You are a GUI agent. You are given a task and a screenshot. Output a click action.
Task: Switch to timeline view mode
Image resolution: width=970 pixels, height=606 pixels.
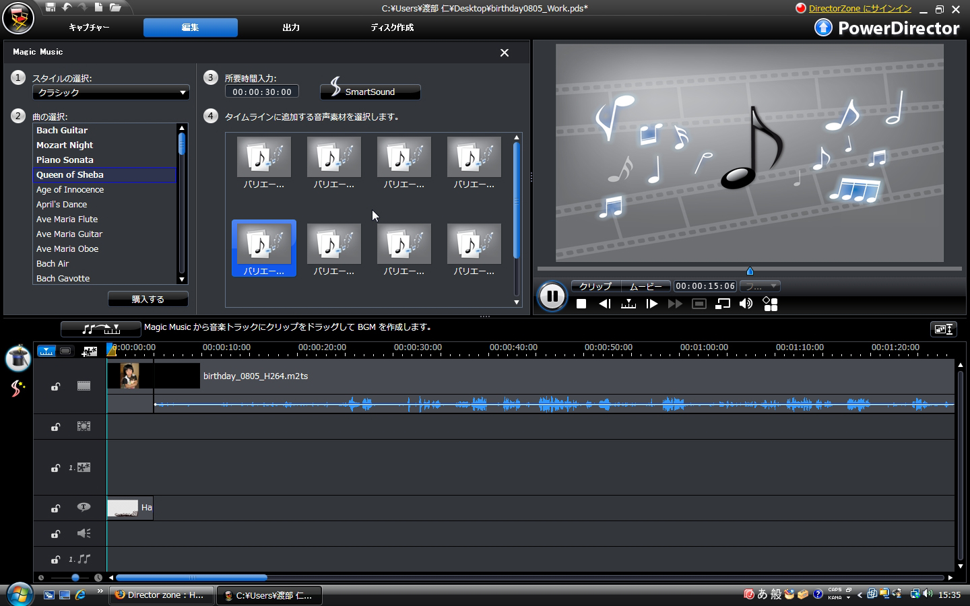click(x=46, y=351)
